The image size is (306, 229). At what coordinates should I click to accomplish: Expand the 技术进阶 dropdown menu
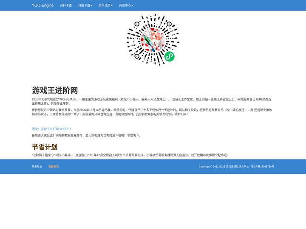105,6
